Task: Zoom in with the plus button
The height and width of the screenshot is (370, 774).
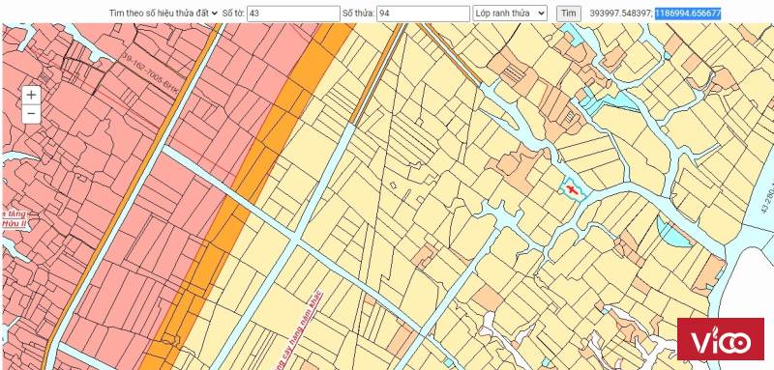Action: point(31,95)
